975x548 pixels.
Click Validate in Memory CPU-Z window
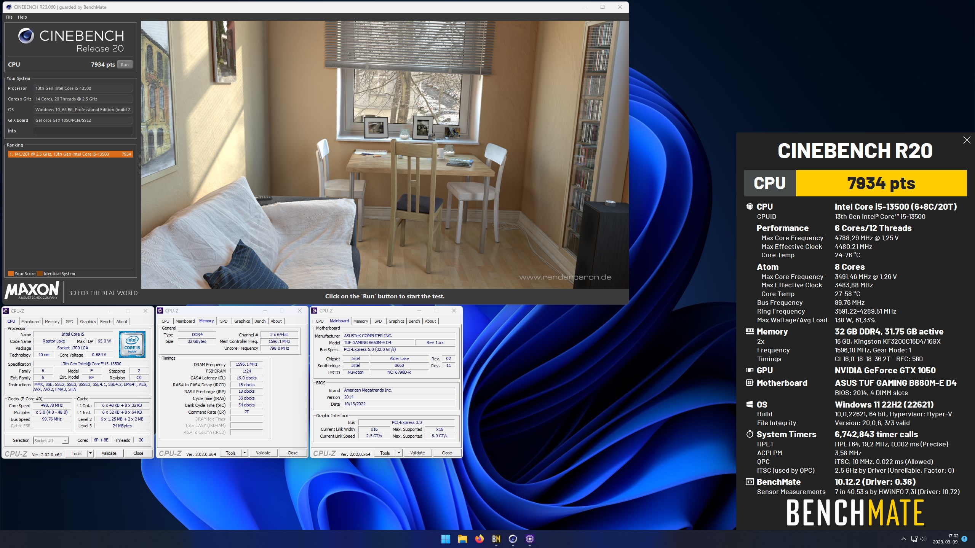click(x=263, y=453)
